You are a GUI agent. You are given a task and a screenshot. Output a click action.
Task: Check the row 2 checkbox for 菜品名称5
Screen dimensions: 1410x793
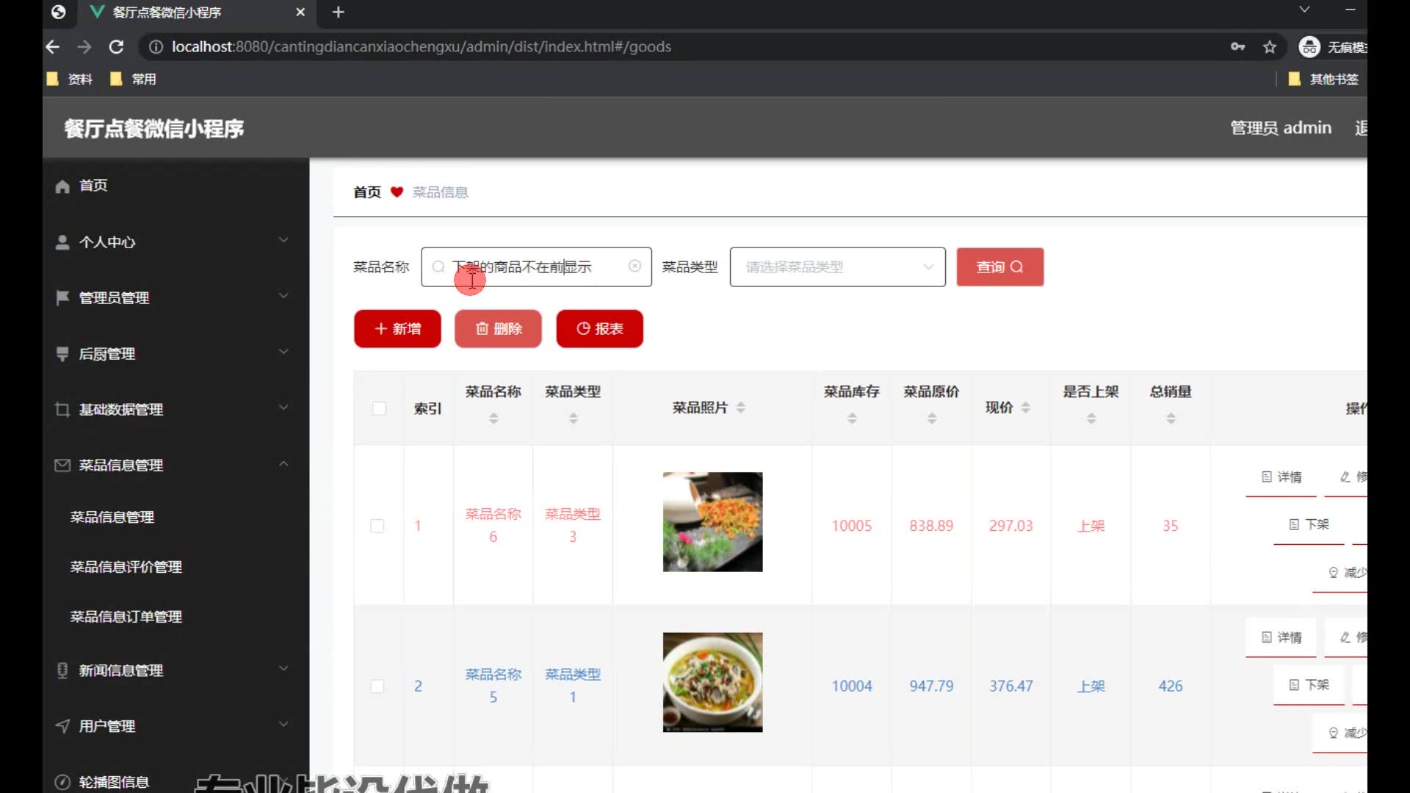pos(377,686)
